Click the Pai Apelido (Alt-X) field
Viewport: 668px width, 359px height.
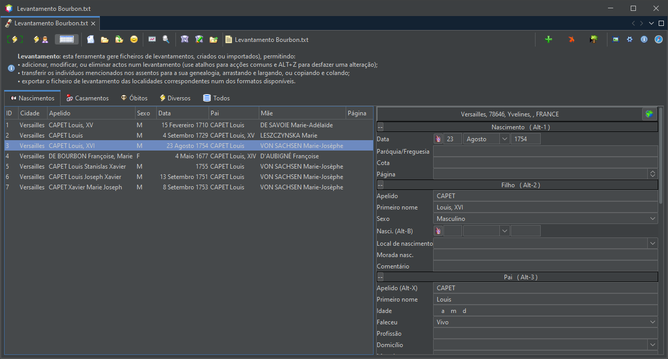[x=545, y=288]
